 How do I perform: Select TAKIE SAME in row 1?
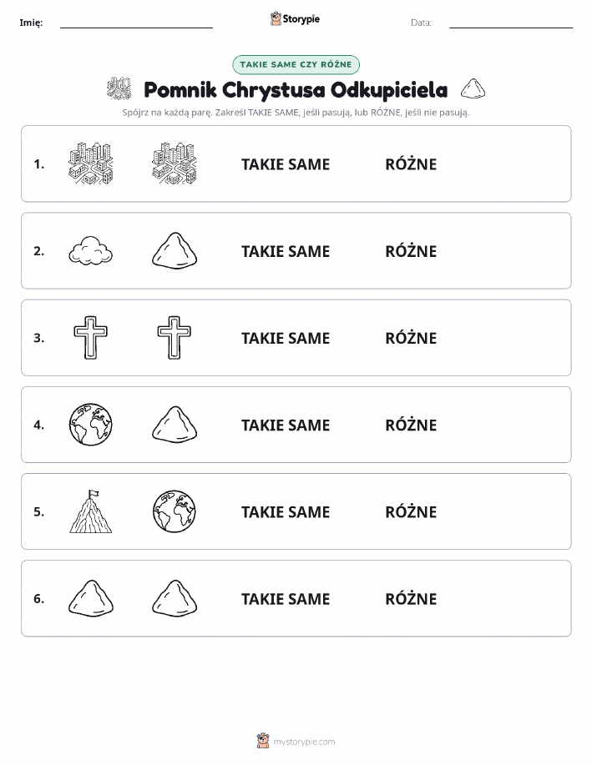286,164
